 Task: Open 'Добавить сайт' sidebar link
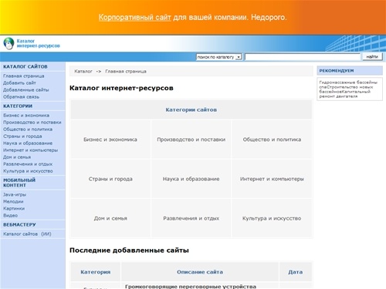pyautogui.click(x=19, y=83)
